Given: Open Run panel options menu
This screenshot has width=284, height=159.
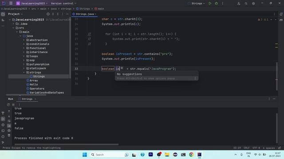Looking at the screenshot, I should point(269,99).
